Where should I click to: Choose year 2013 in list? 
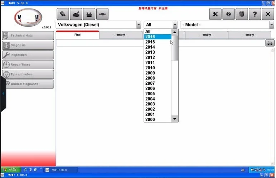click(x=158, y=52)
